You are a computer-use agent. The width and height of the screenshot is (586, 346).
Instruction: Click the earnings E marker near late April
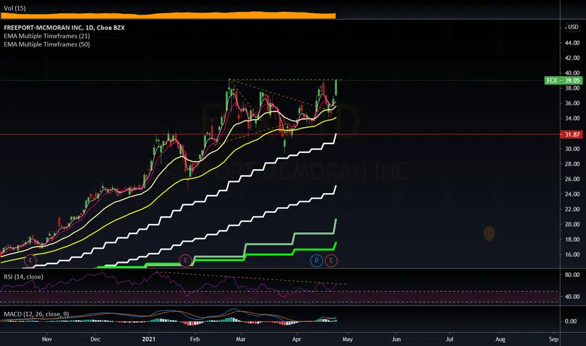tap(331, 260)
